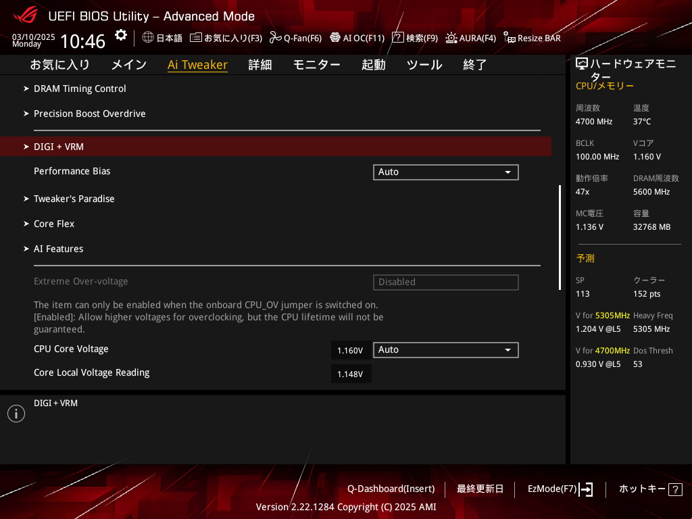The width and height of the screenshot is (692, 519).
Task: Click the 03/10/2025 Monday date
Action: pos(34,40)
